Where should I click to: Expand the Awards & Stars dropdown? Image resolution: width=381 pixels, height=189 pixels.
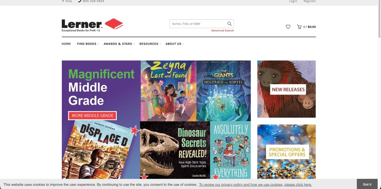[x=119, y=44]
